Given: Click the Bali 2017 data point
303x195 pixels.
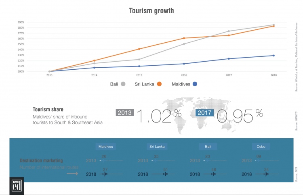Looking at the screenshot, I should tap(229, 31).
